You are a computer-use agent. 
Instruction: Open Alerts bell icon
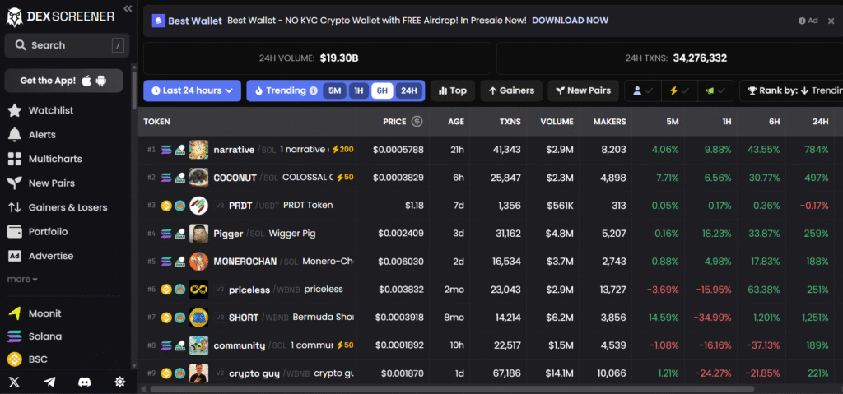(14, 135)
